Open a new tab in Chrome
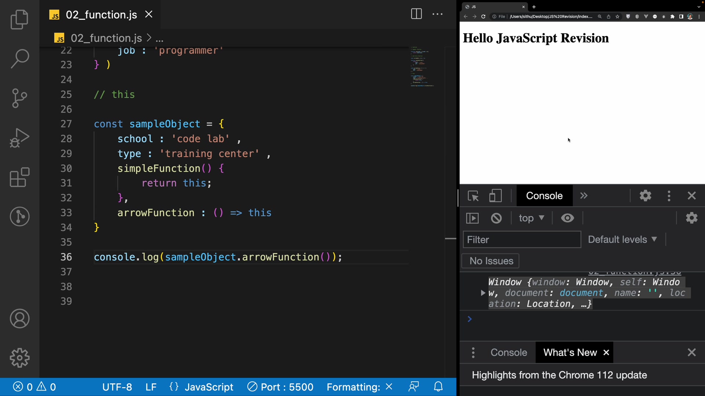The width and height of the screenshot is (705, 396). pyautogui.click(x=534, y=7)
